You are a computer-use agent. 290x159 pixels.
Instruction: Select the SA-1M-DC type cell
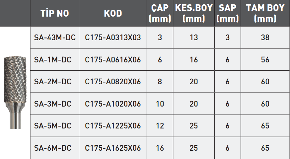point(53,60)
